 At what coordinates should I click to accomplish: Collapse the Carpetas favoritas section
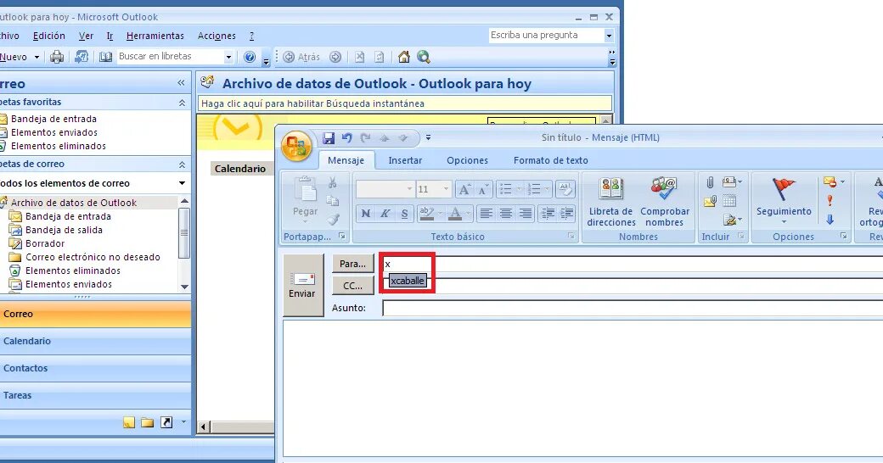click(x=182, y=103)
